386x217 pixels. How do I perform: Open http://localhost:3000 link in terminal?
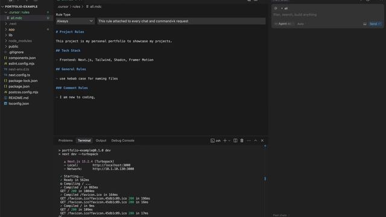click(x=112, y=165)
